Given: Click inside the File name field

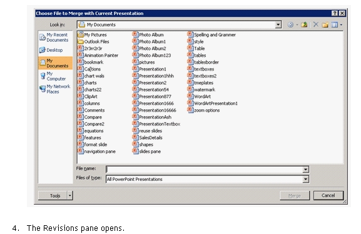Looking at the screenshot, I should pos(204,170).
